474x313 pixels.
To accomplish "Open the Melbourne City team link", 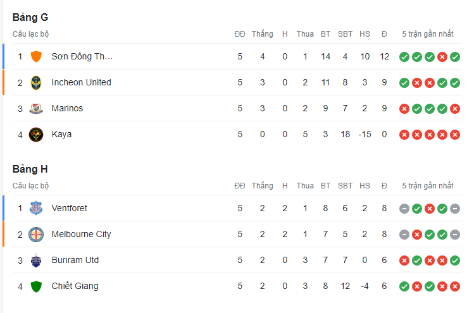I will (x=81, y=234).
